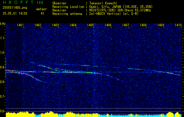The width and height of the screenshot is (184, 117).
Task: Click the meteor label
Action: click(42, 9)
